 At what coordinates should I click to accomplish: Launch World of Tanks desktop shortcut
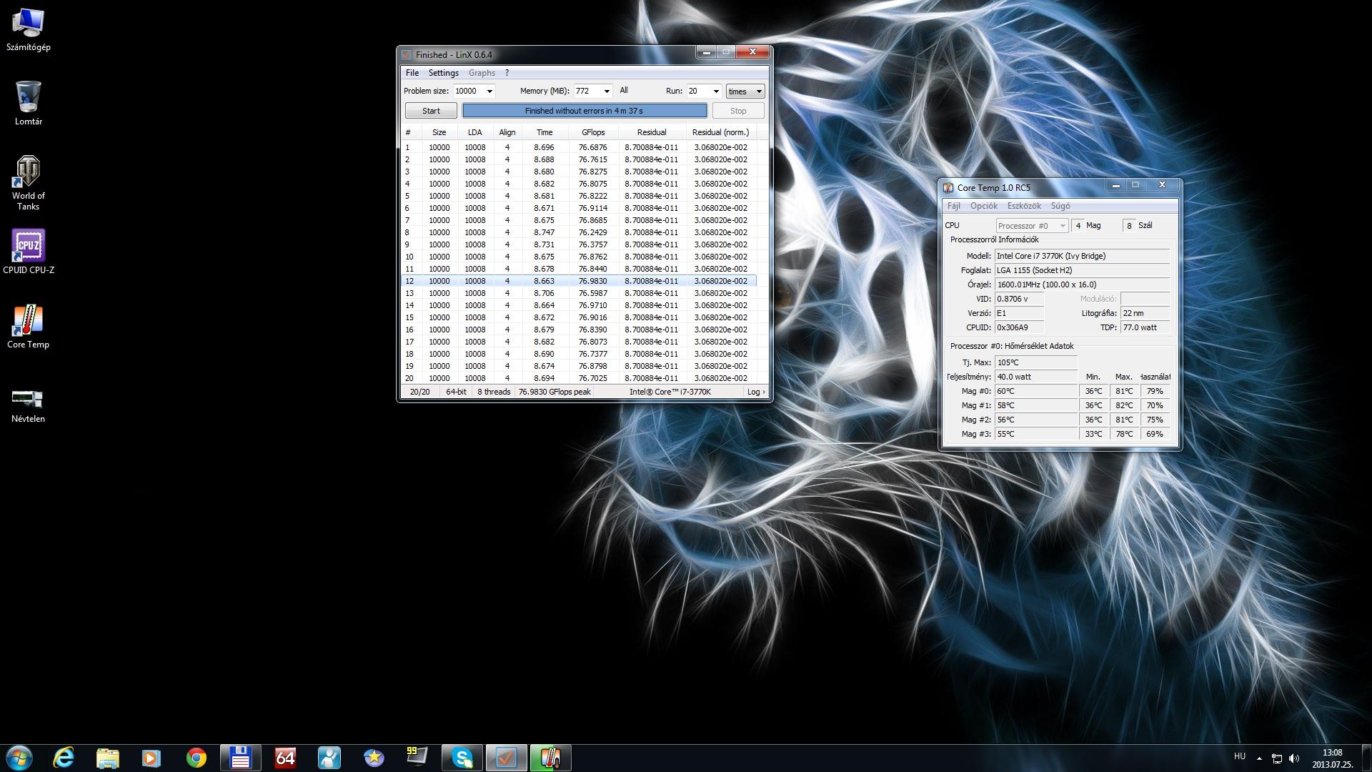tap(29, 183)
